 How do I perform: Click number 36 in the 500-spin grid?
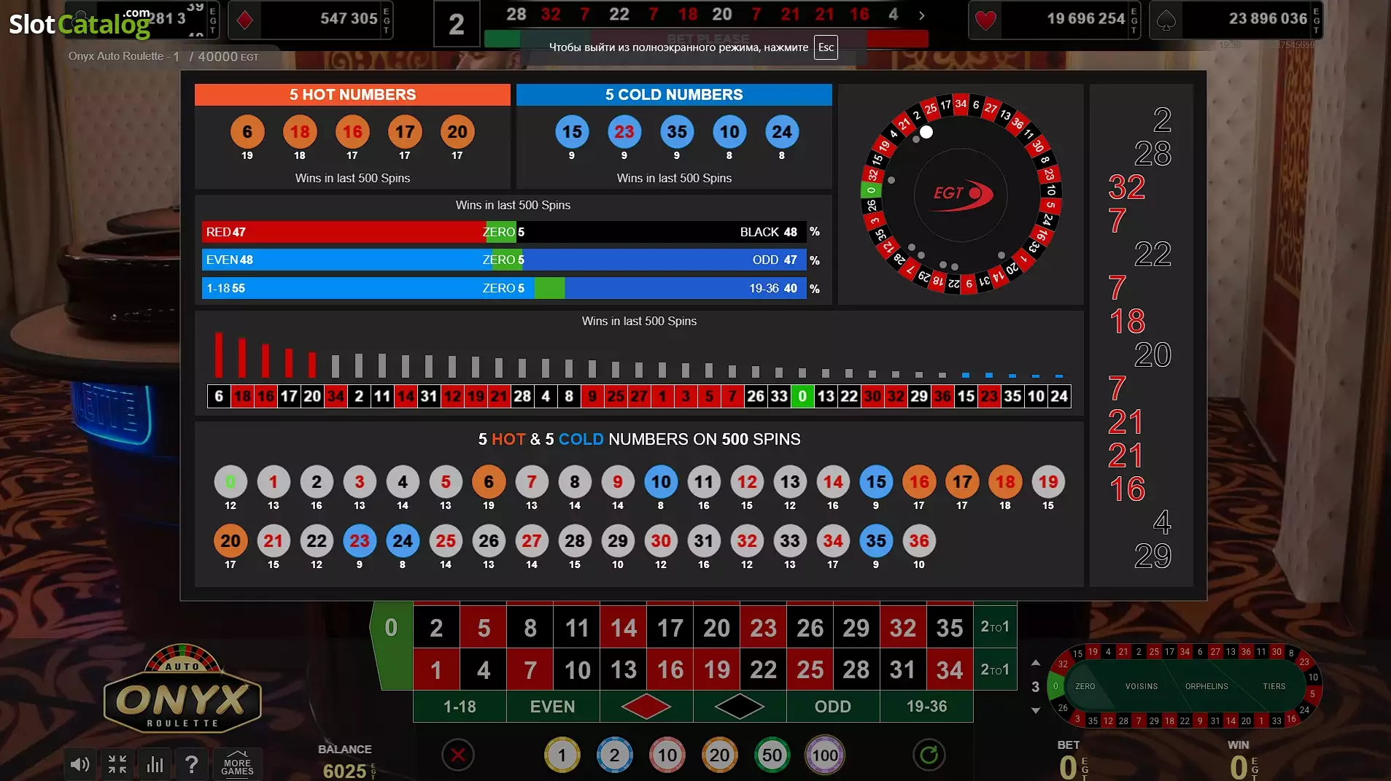[919, 541]
